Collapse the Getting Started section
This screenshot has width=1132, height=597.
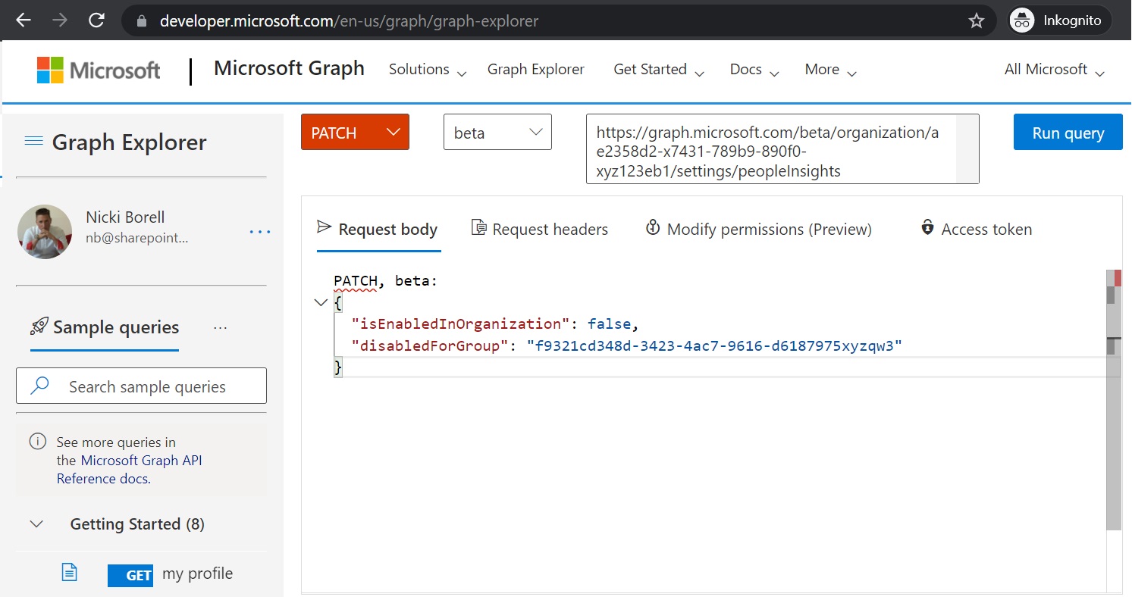click(36, 524)
